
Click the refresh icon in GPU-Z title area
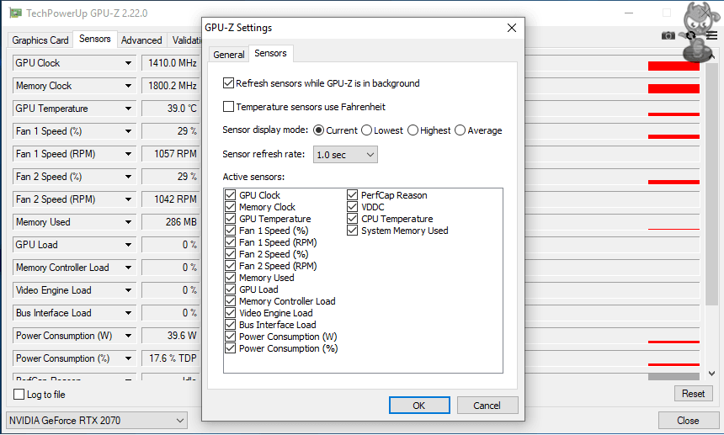[x=690, y=35]
